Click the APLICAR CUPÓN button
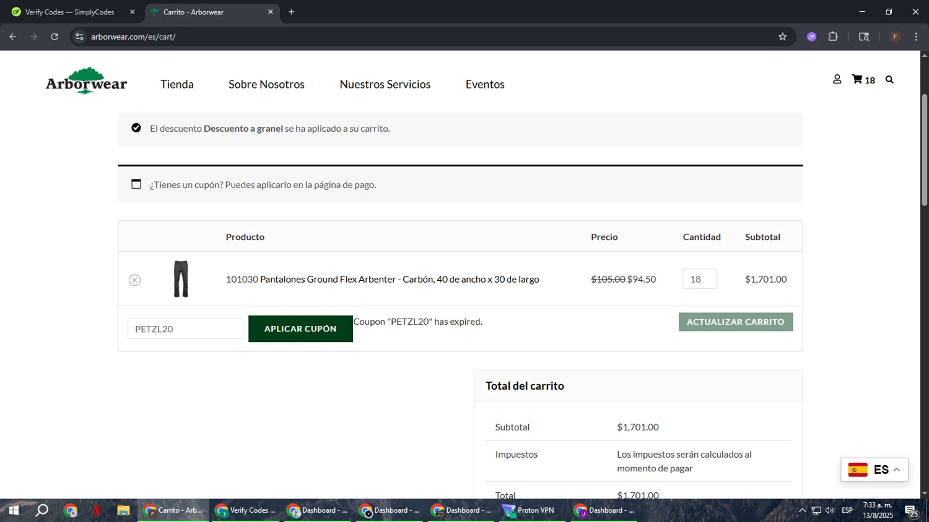This screenshot has height=522, width=929. click(300, 328)
